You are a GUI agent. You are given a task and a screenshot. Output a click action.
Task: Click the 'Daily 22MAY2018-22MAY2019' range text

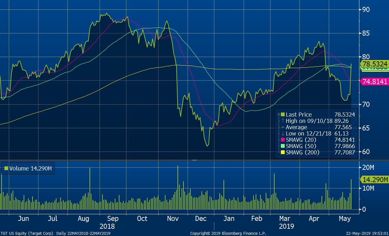pyautogui.click(x=84, y=233)
